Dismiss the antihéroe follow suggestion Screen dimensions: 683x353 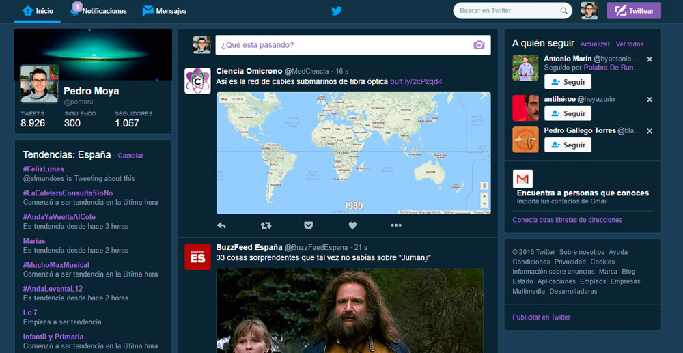click(x=650, y=99)
